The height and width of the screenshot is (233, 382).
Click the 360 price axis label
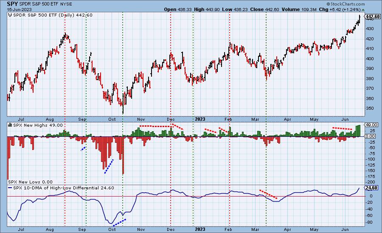pos(370,99)
